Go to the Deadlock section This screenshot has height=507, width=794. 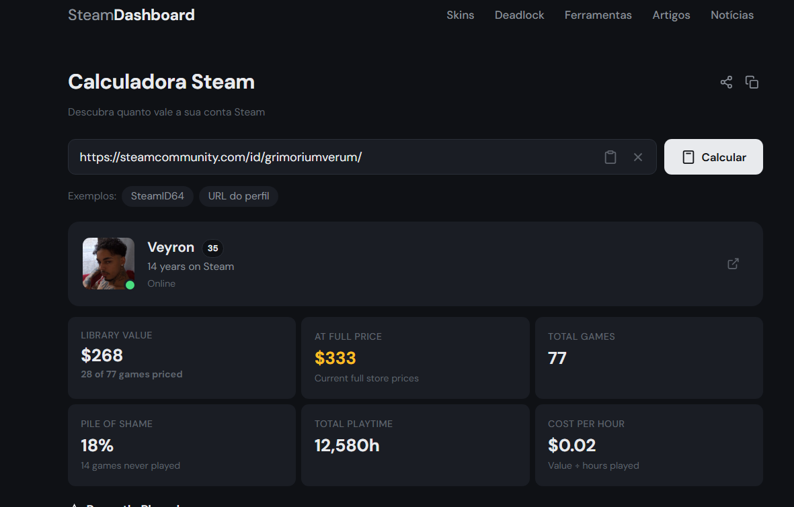519,15
